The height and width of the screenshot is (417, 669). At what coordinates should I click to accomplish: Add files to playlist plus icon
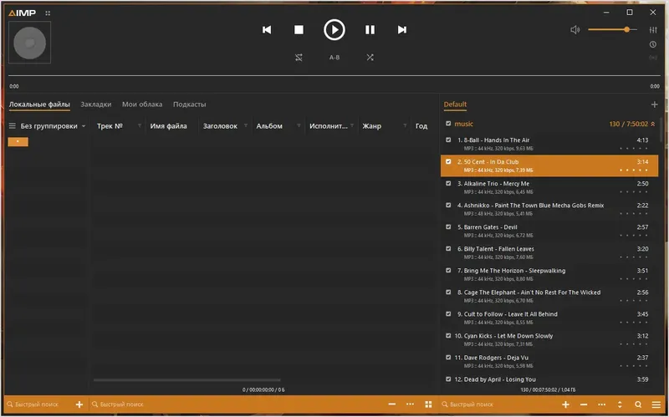tap(566, 404)
